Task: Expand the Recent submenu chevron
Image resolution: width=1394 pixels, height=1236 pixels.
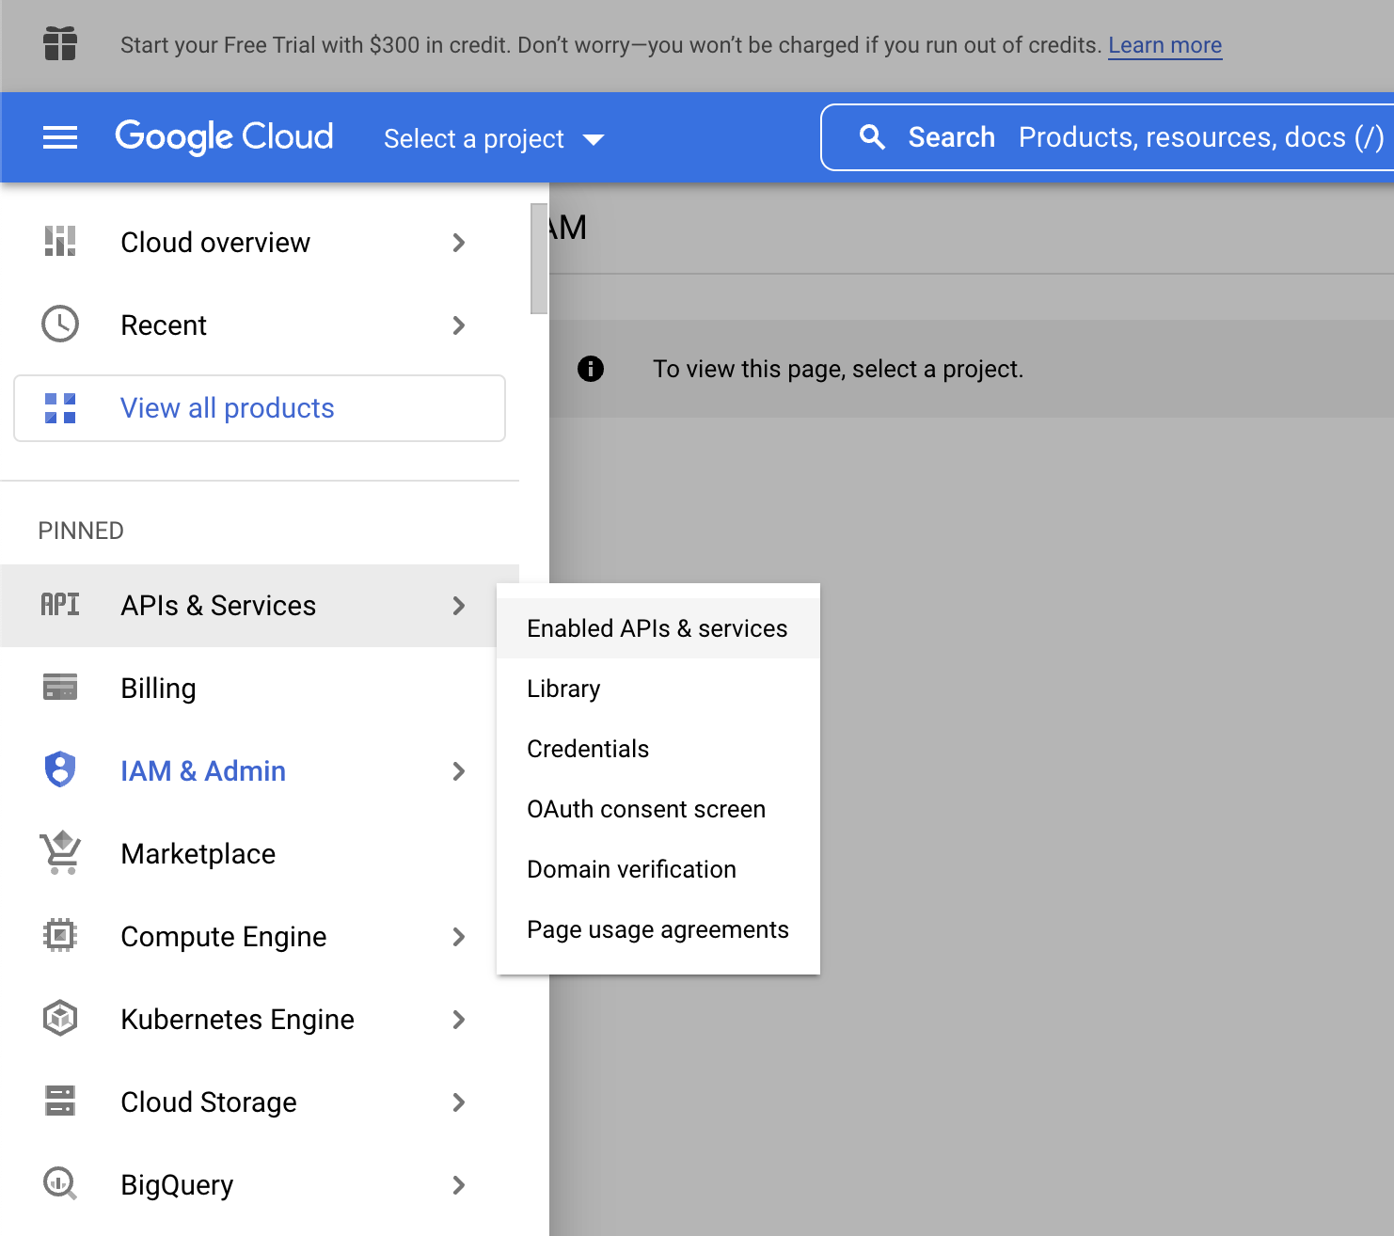Action: tap(458, 325)
